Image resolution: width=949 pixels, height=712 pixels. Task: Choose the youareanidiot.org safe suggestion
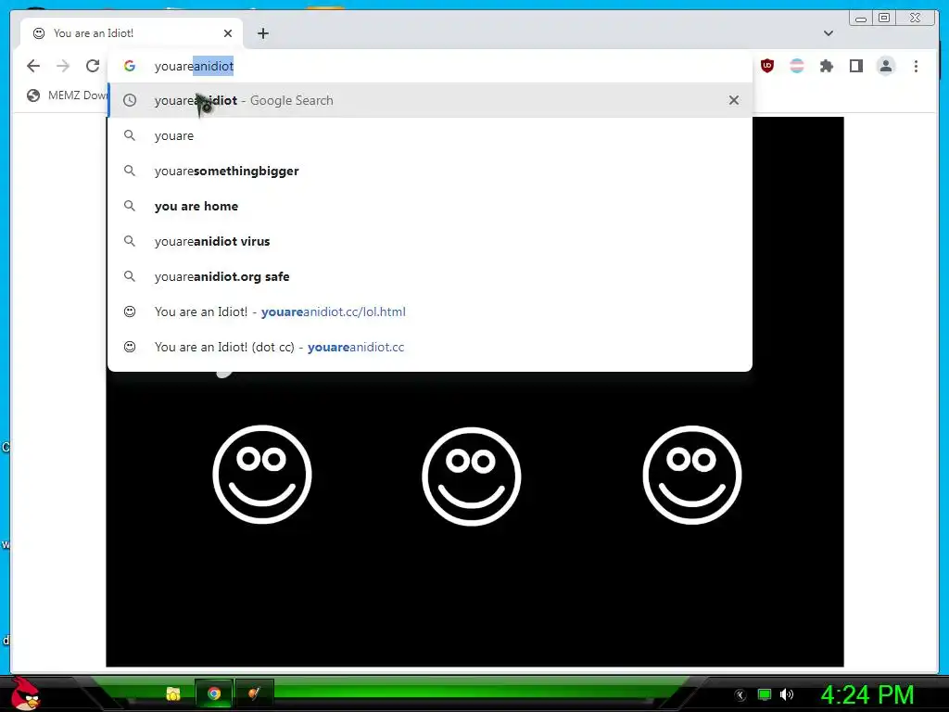pos(430,276)
